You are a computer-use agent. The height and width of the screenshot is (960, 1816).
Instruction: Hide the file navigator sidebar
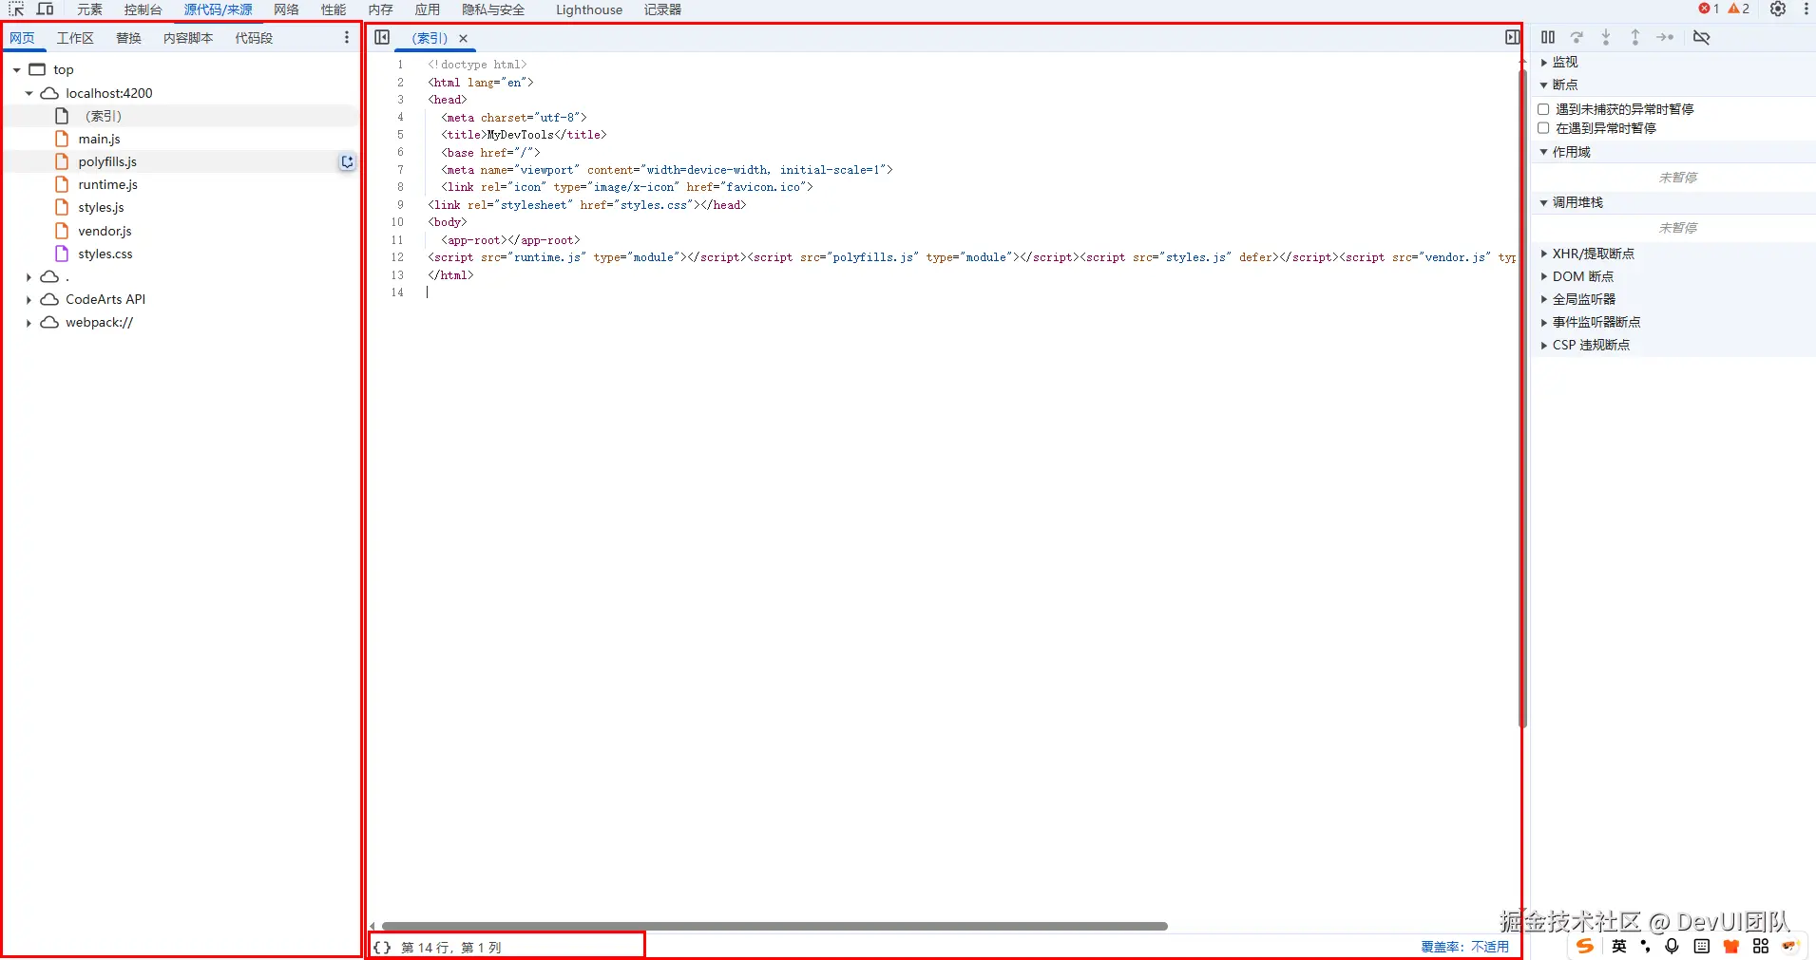pyautogui.click(x=382, y=38)
